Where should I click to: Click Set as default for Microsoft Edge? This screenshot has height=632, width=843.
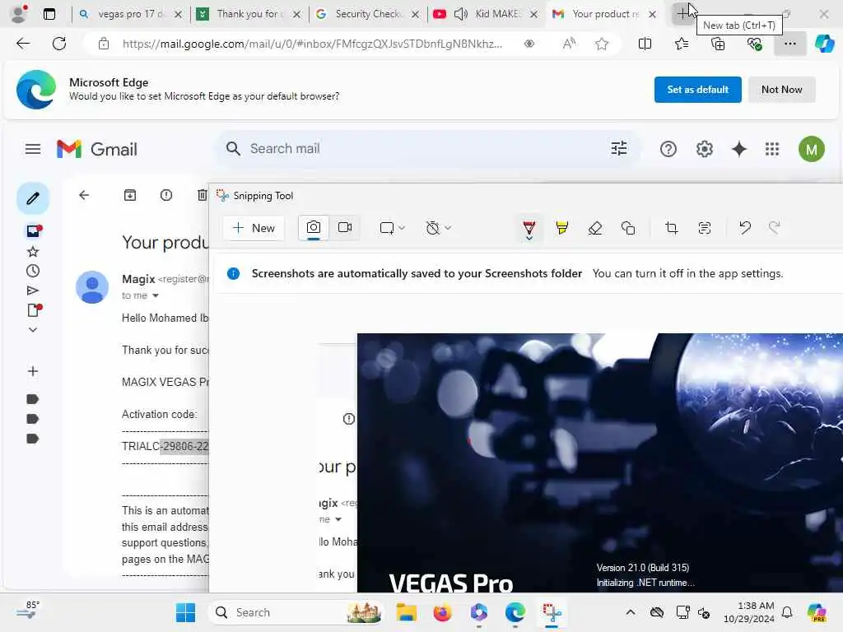pos(698,90)
